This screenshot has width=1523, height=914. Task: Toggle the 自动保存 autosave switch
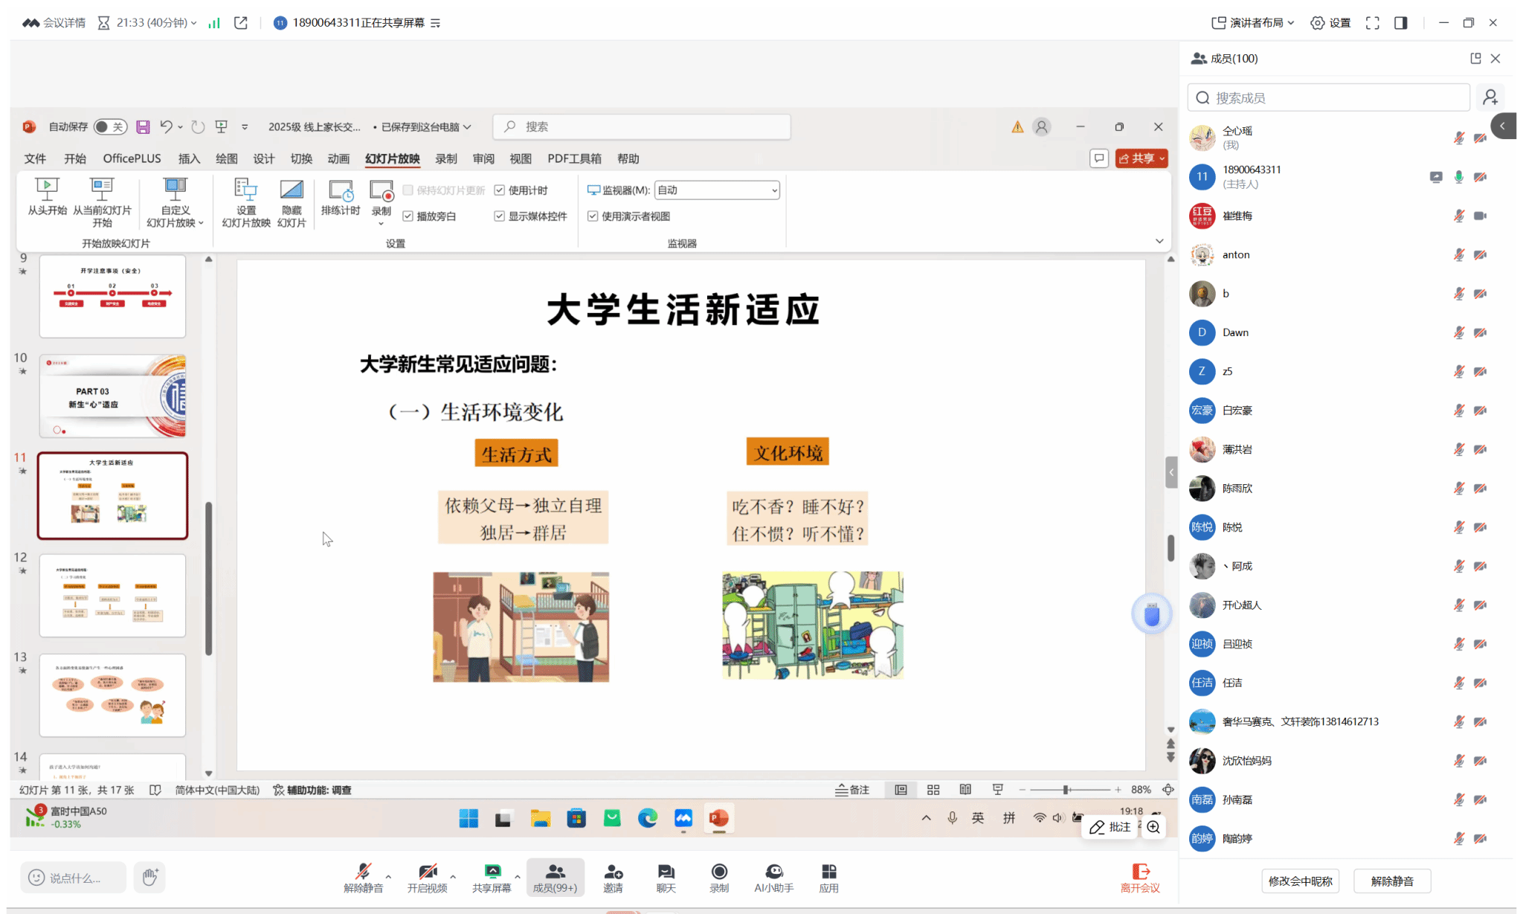[110, 127]
